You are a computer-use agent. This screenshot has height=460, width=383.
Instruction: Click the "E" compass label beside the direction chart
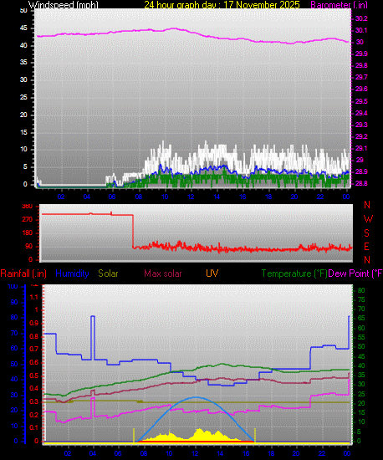[x=366, y=247]
